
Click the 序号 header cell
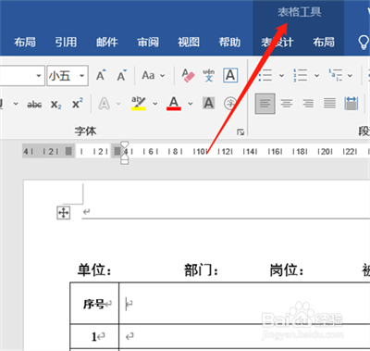click(94, 303)
